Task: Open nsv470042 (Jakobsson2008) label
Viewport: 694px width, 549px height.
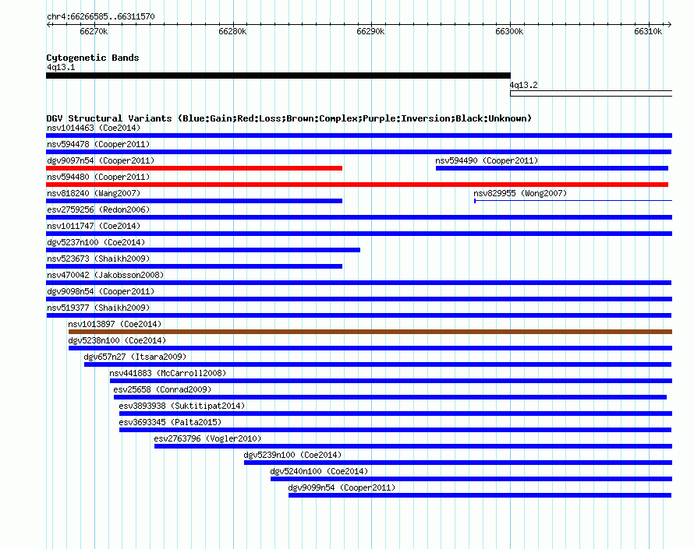Action: coord(105,275)
